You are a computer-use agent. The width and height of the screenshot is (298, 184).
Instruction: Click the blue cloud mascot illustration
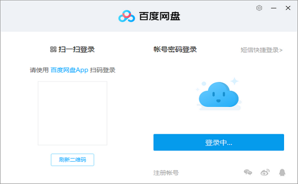point(218,94)
